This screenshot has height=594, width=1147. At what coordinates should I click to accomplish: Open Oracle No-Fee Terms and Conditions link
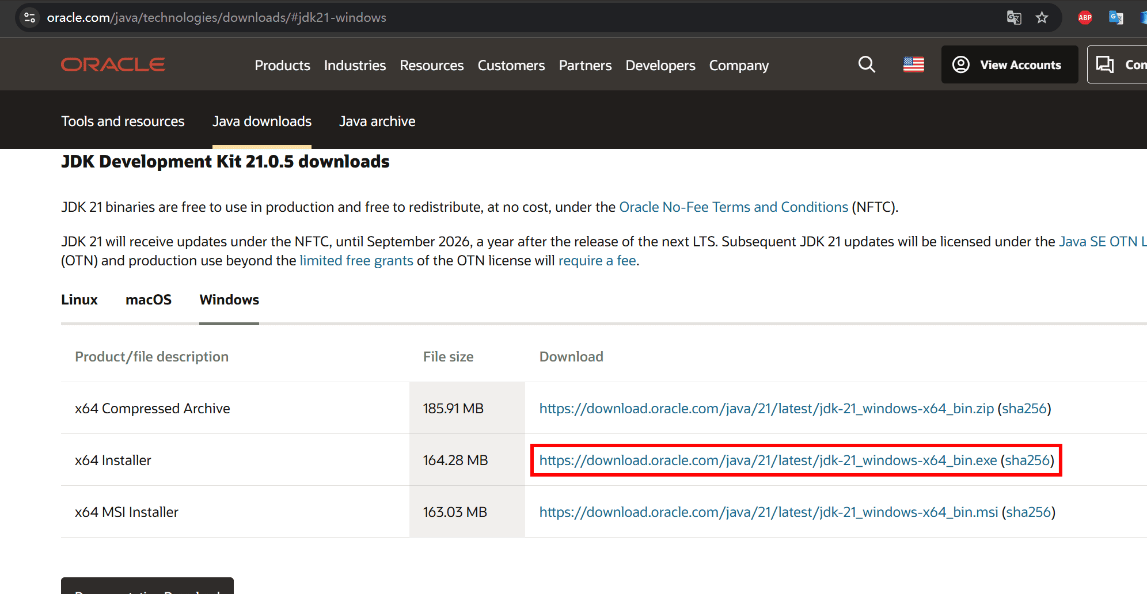(734, 207)
